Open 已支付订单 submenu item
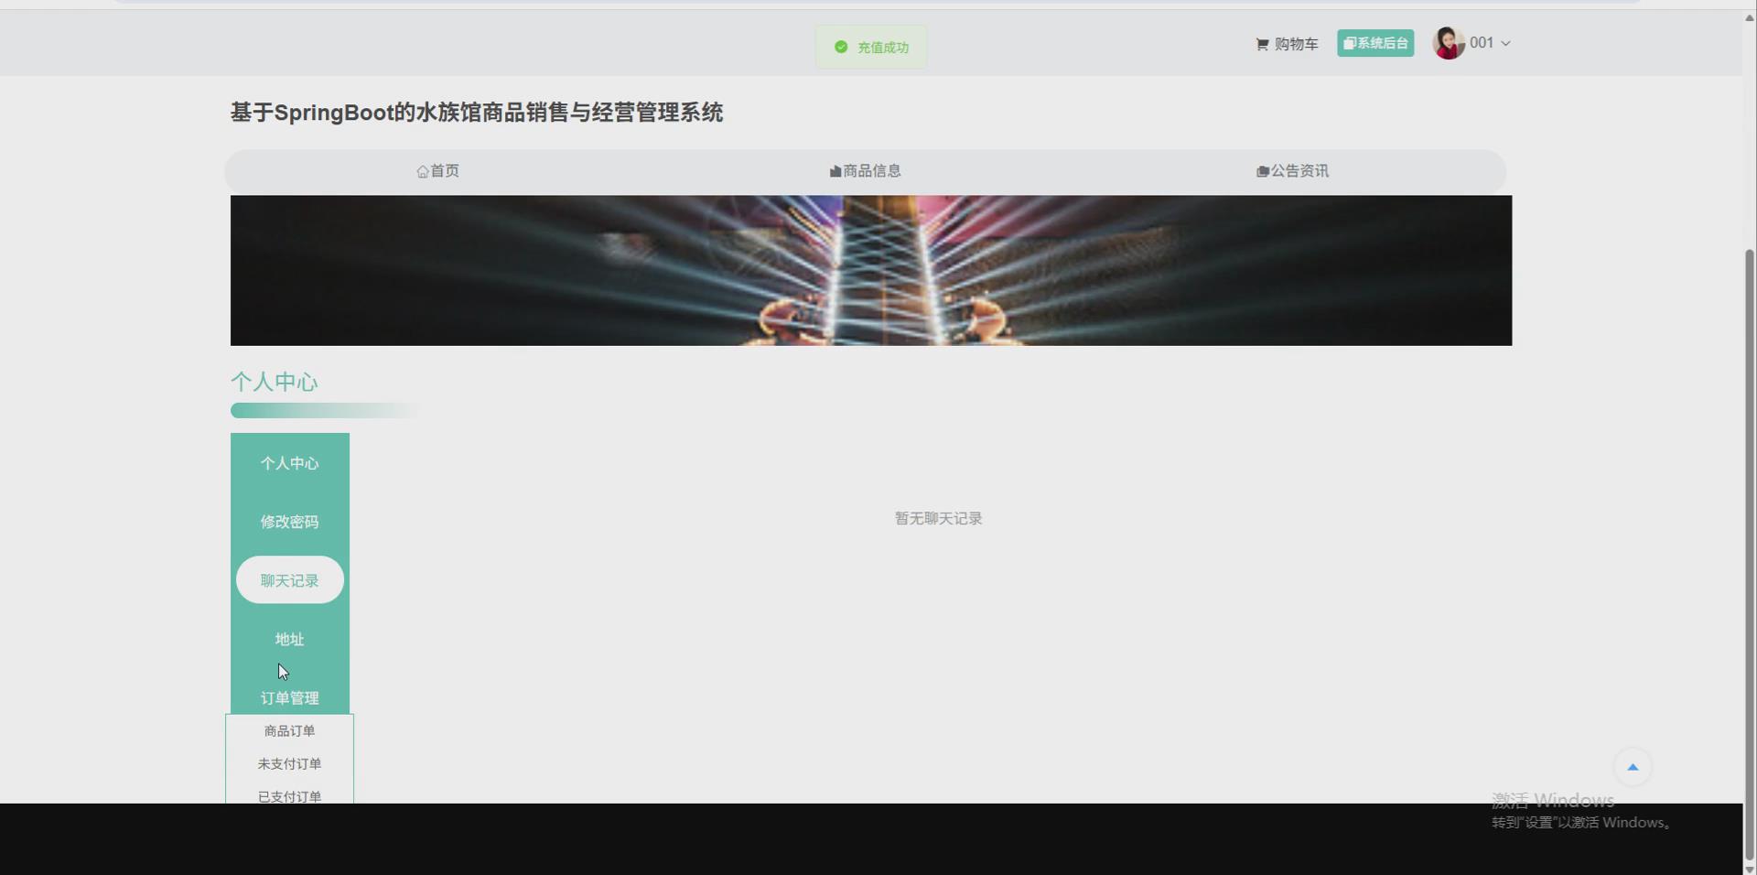The height and width of the screenshot is (875, 1757). [289, 795]
